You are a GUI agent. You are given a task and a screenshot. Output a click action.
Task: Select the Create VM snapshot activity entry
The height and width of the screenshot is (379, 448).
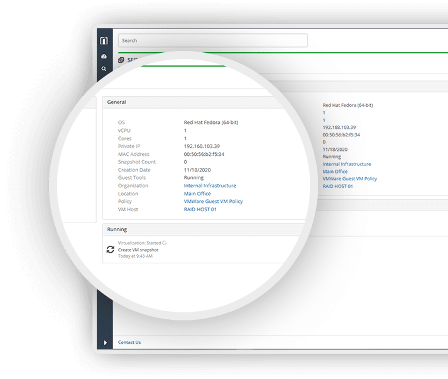click(138, 250)
